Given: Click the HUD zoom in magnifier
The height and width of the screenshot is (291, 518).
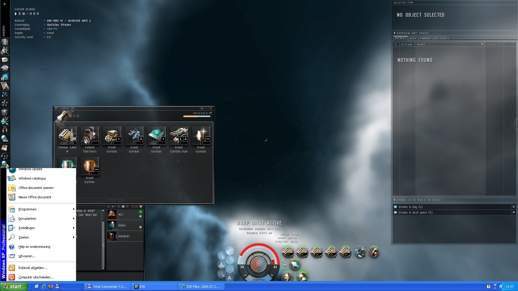Looking at the screenshot, I should pos(221,255).
